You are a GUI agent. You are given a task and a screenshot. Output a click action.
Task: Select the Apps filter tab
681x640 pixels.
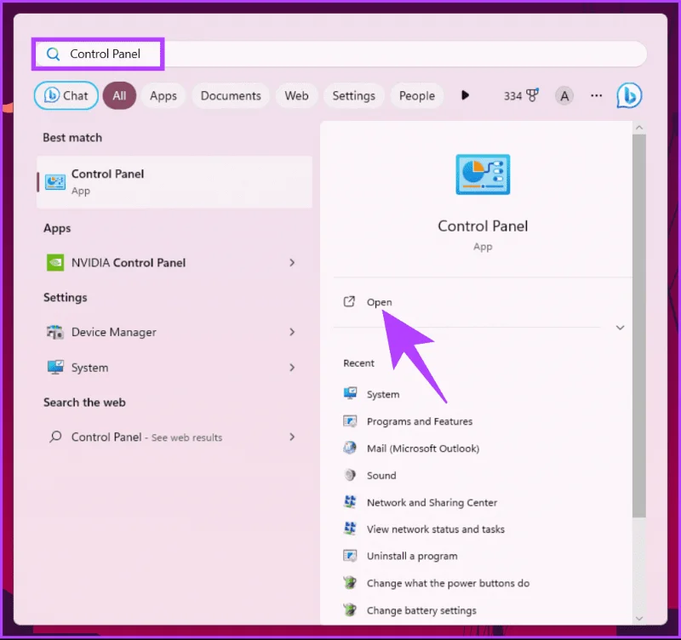tap(163, 95)
